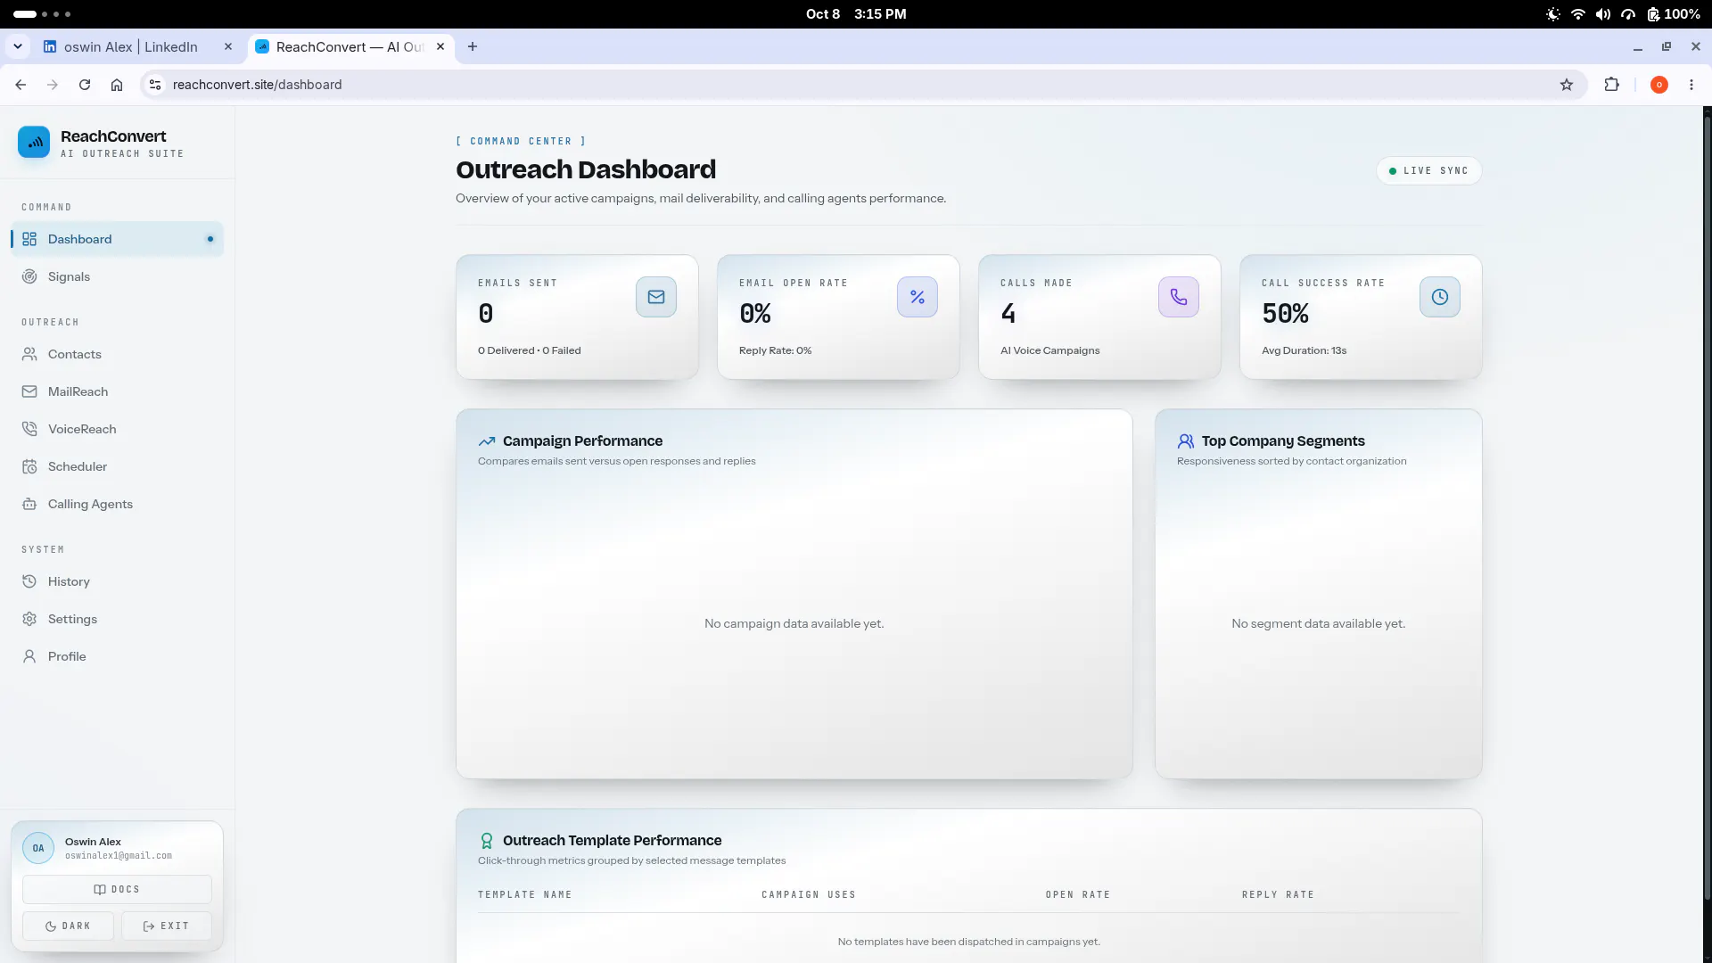View site information icon in address bar
The height and width of the screenshot is (963, 1712).
pos(155,85)
